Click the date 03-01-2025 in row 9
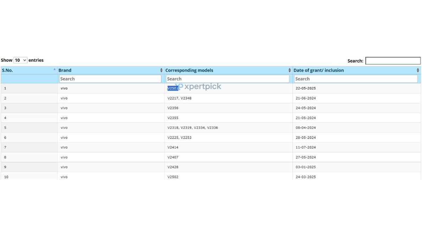This screenshot has height=239, width=422. (x=306, y=167)
